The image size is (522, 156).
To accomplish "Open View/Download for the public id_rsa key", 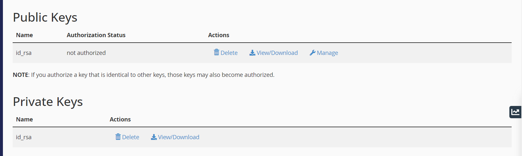I will point(274,53).
